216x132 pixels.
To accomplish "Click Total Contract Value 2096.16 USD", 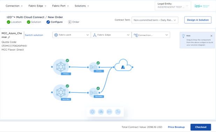I will 142,127.
